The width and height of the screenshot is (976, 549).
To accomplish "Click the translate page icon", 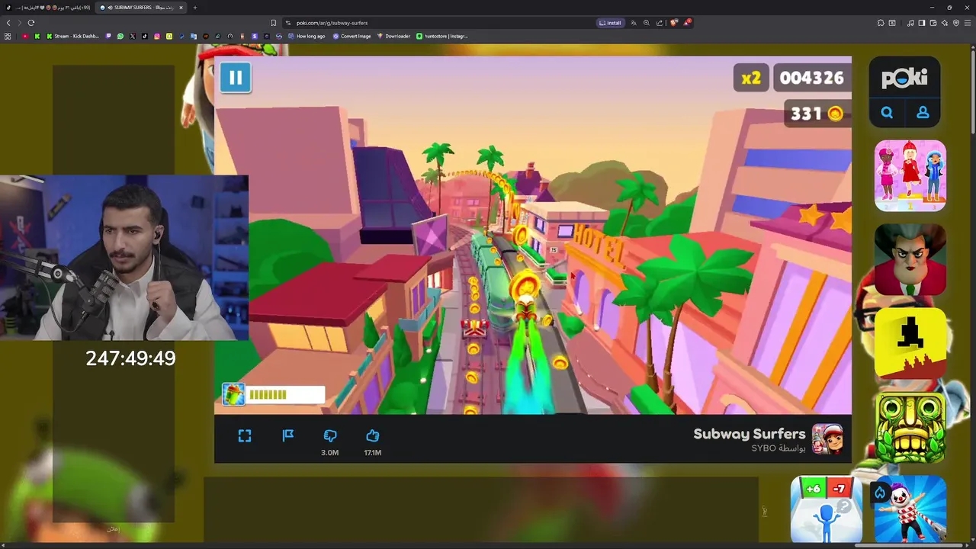I will (634, 23).
